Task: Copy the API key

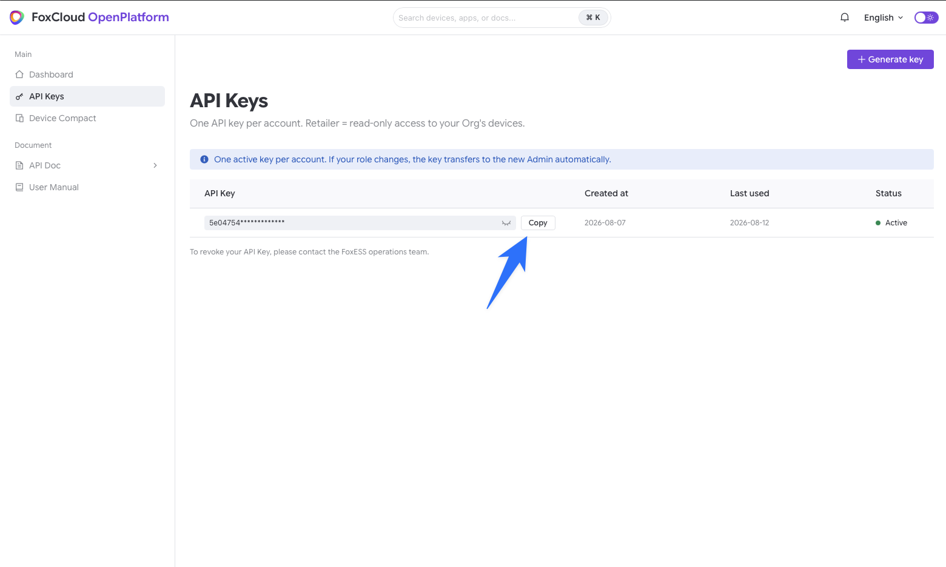Action: [x=538, y=223]
